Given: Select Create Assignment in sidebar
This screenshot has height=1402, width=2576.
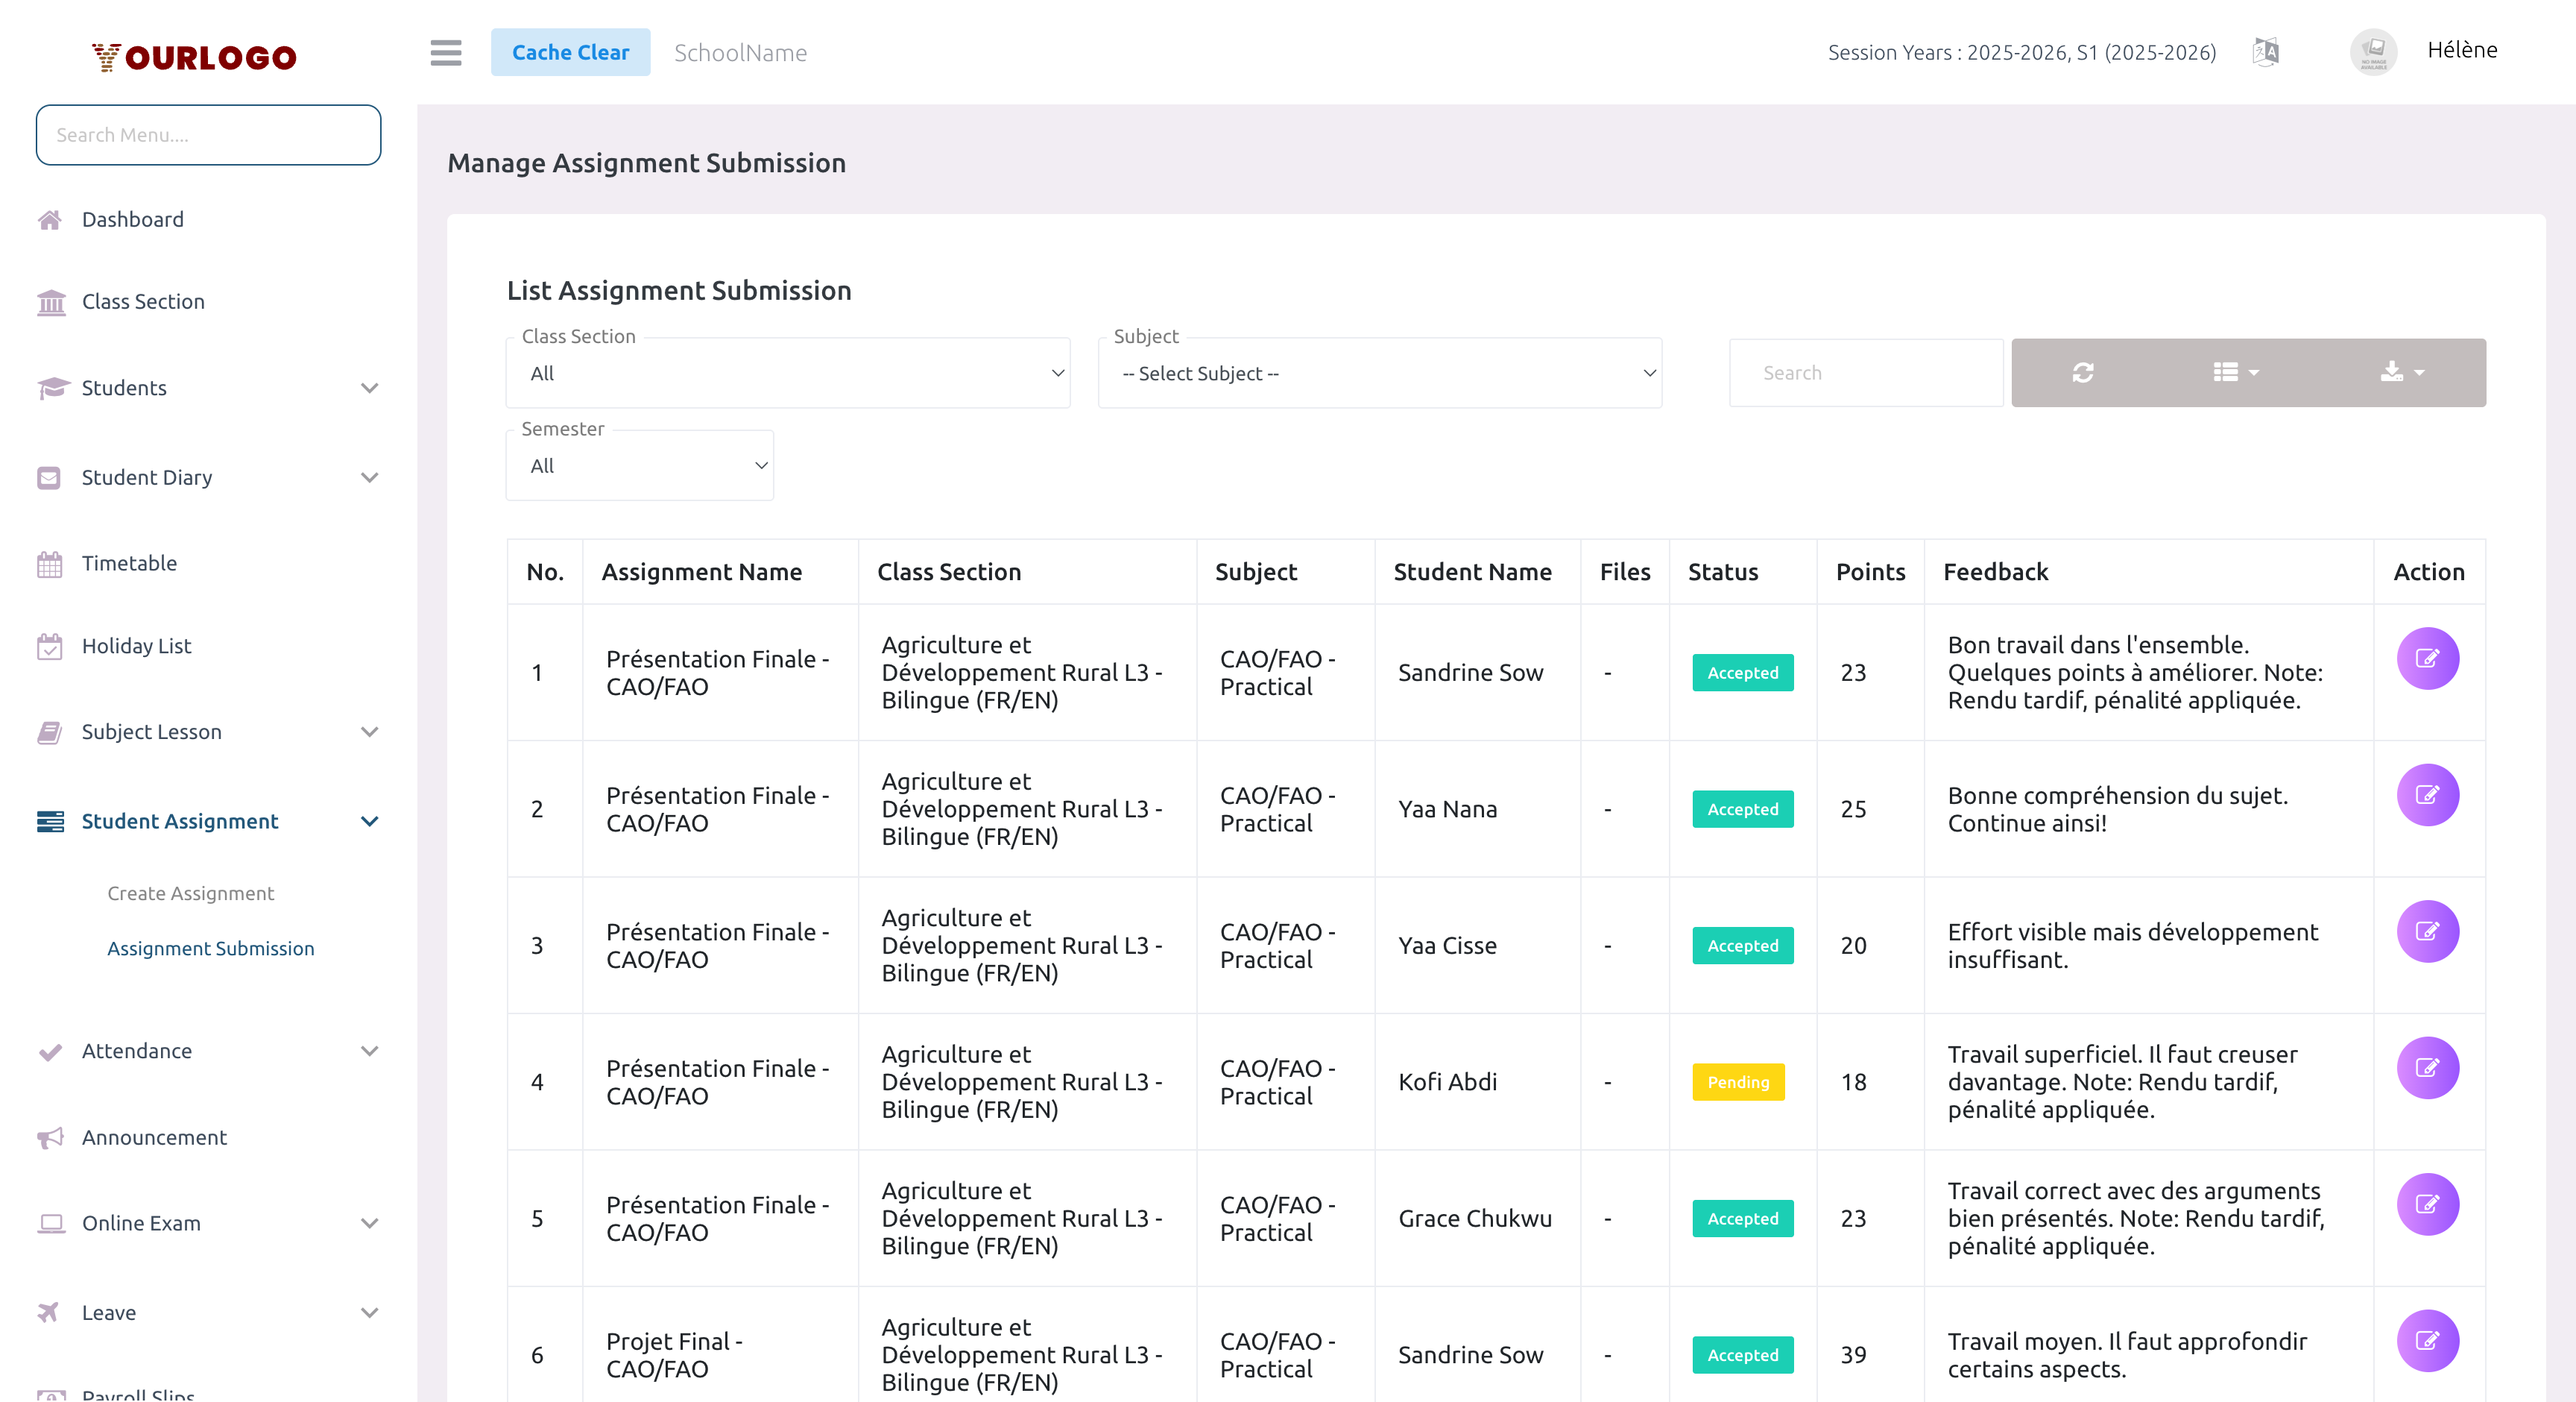Looking at the screenshot, I should click(x=191, y=893).
